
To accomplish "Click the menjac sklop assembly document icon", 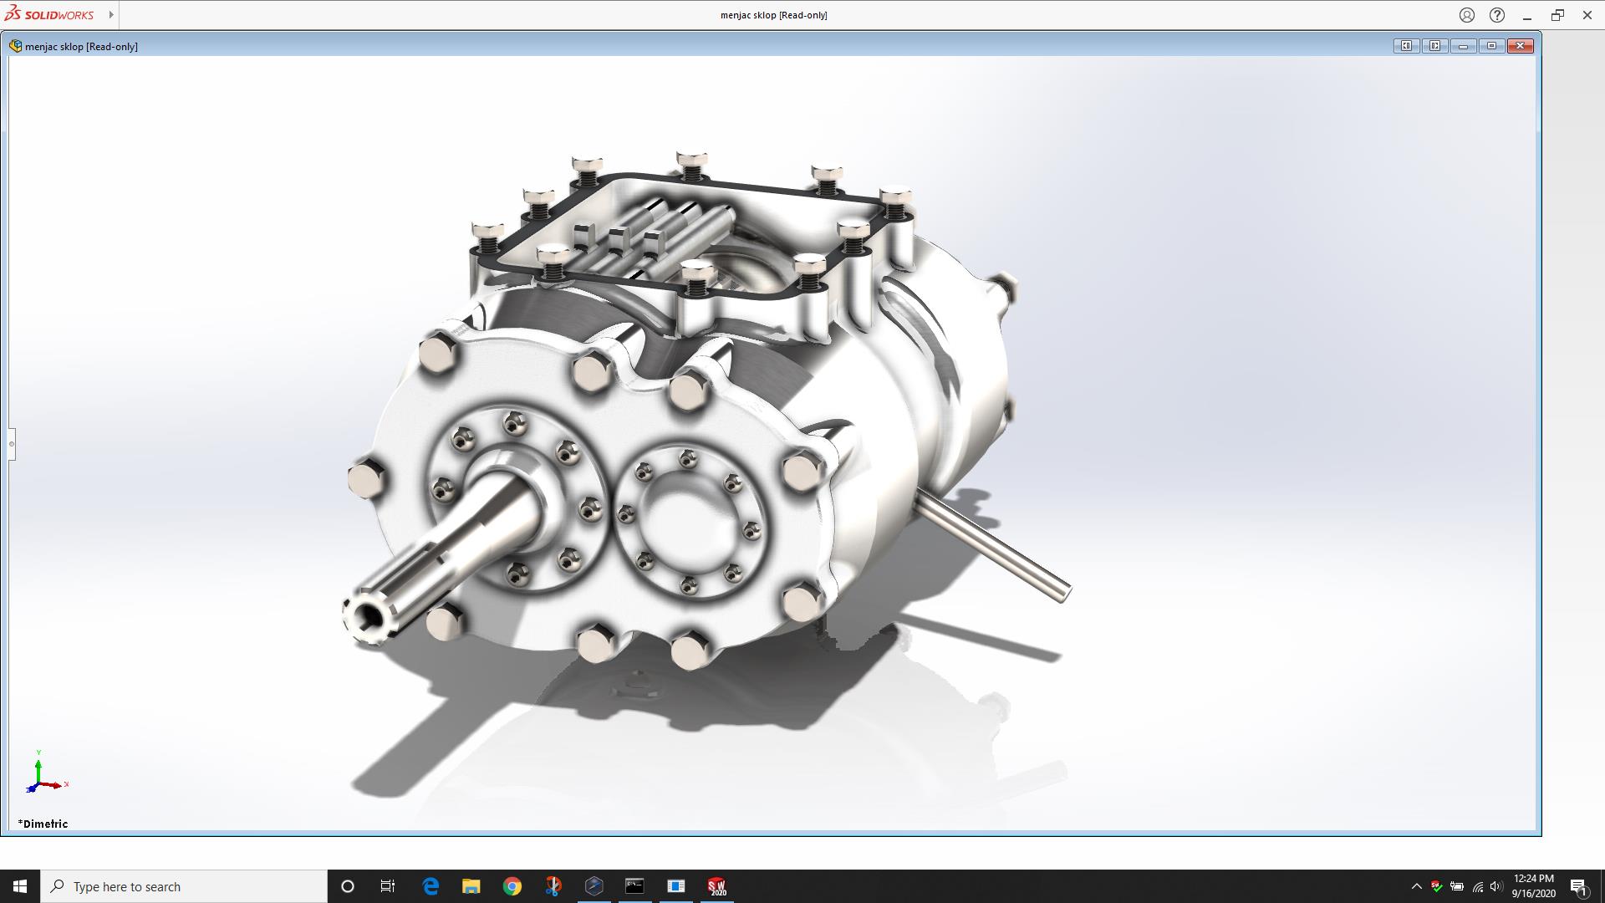I will (15, 46).
